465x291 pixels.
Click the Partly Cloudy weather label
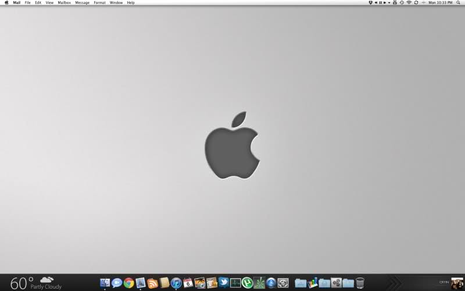point(46,286)
